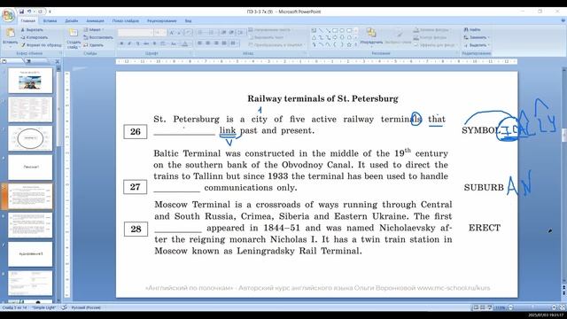Open the font size combo box

click(160, 33)
